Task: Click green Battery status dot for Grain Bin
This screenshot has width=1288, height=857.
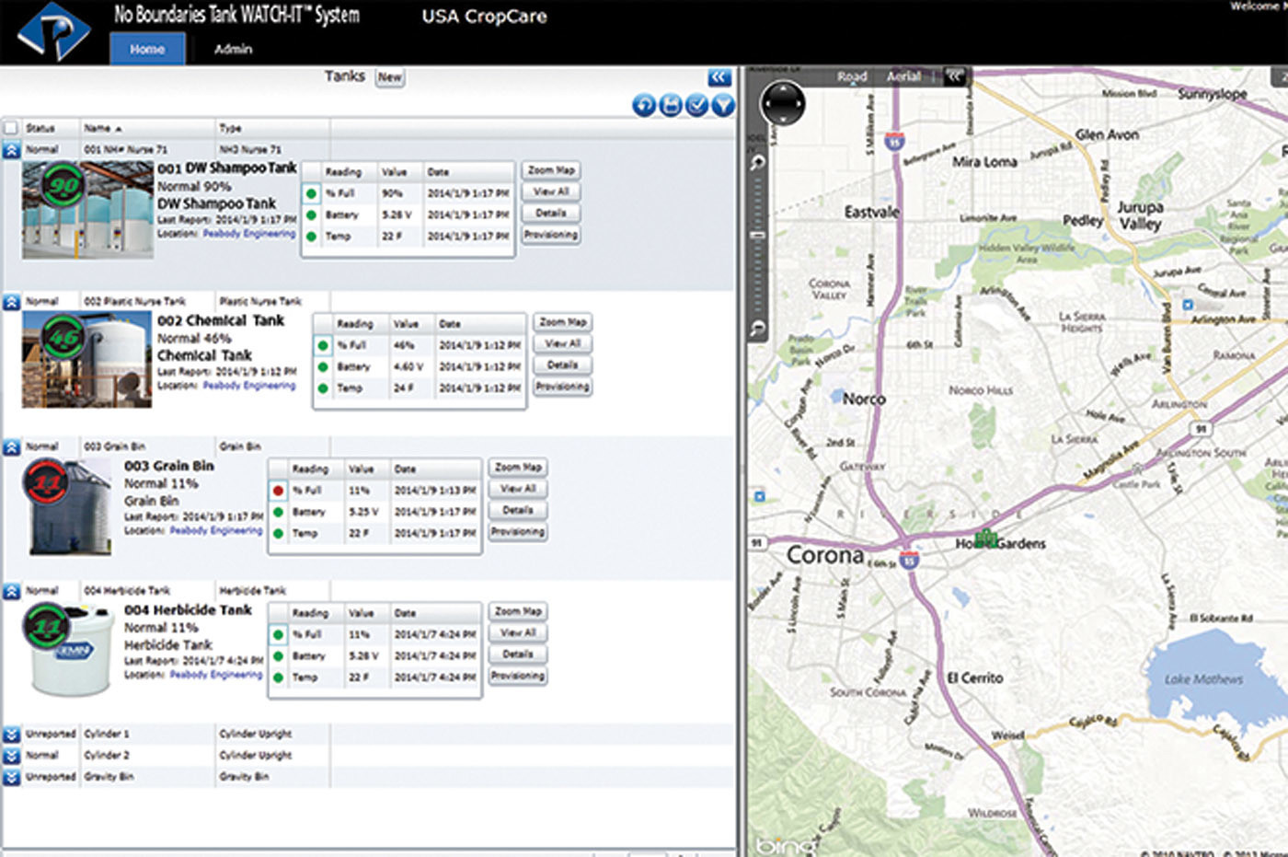Action: pyautogui.click(x=278, y=512)
